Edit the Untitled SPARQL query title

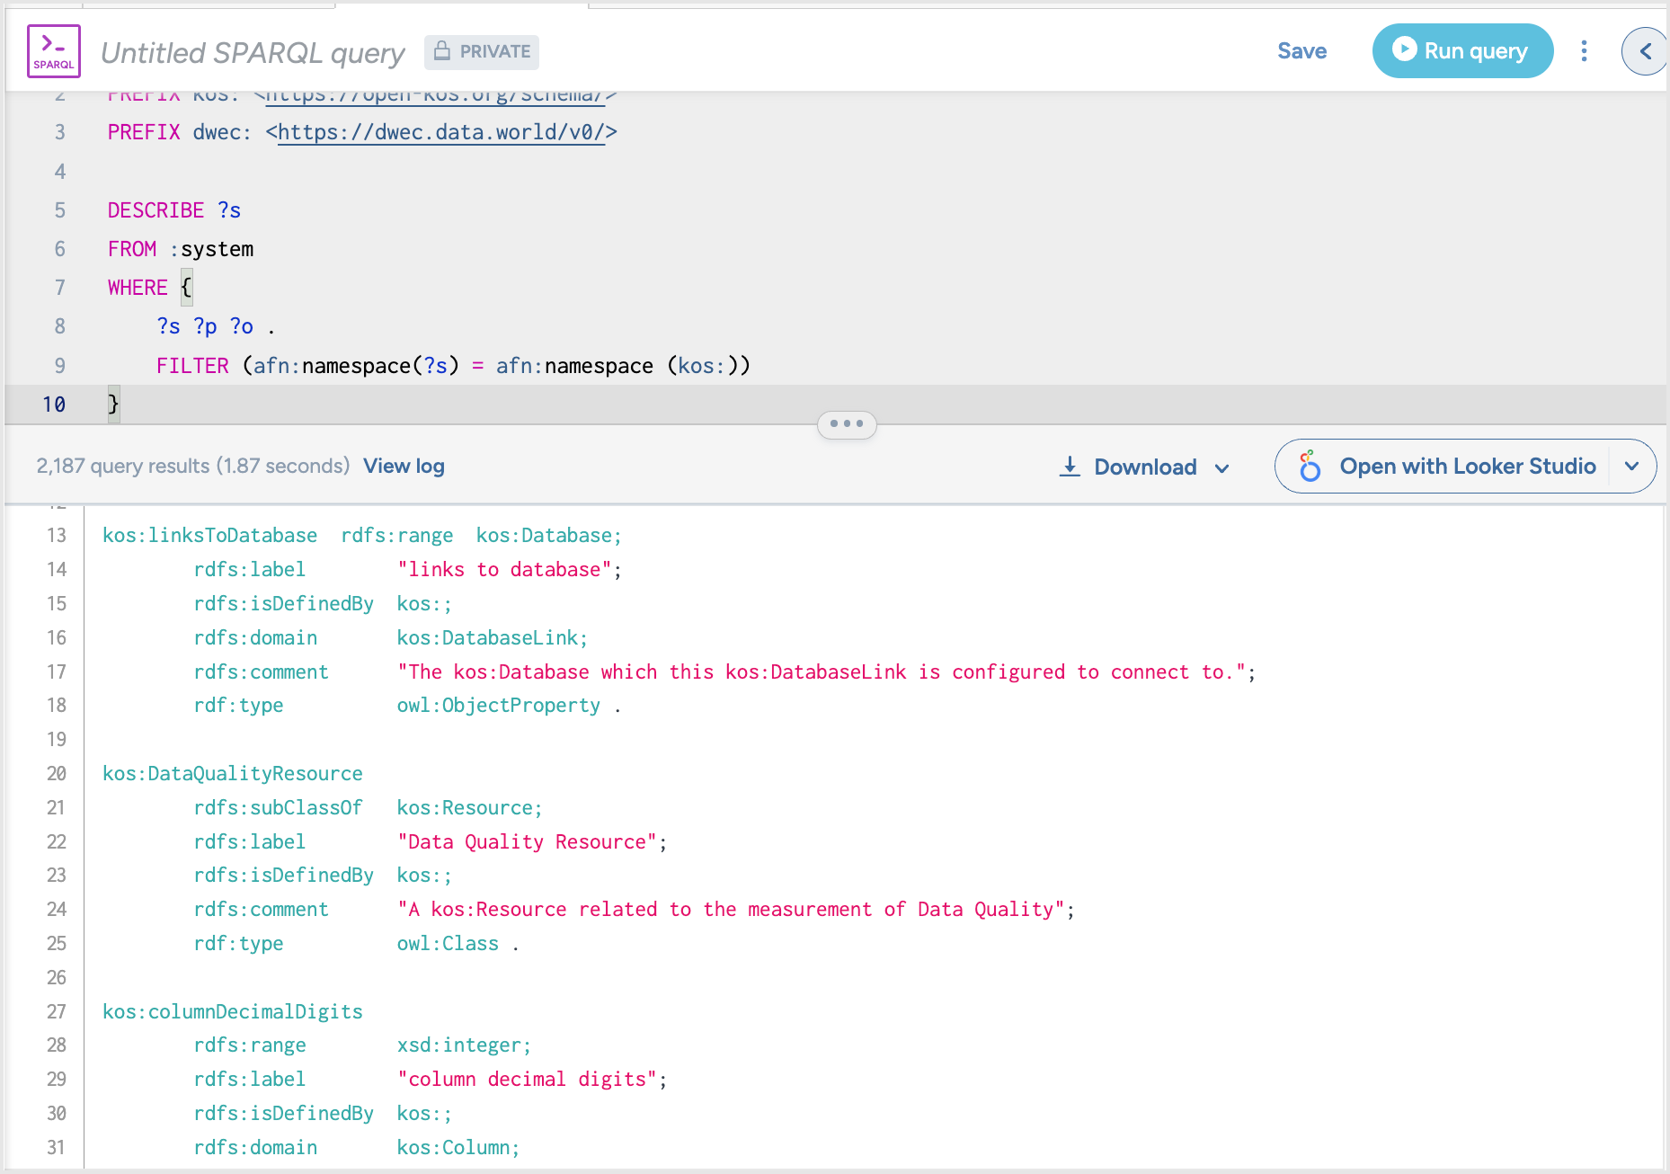(x=253, y=52)
